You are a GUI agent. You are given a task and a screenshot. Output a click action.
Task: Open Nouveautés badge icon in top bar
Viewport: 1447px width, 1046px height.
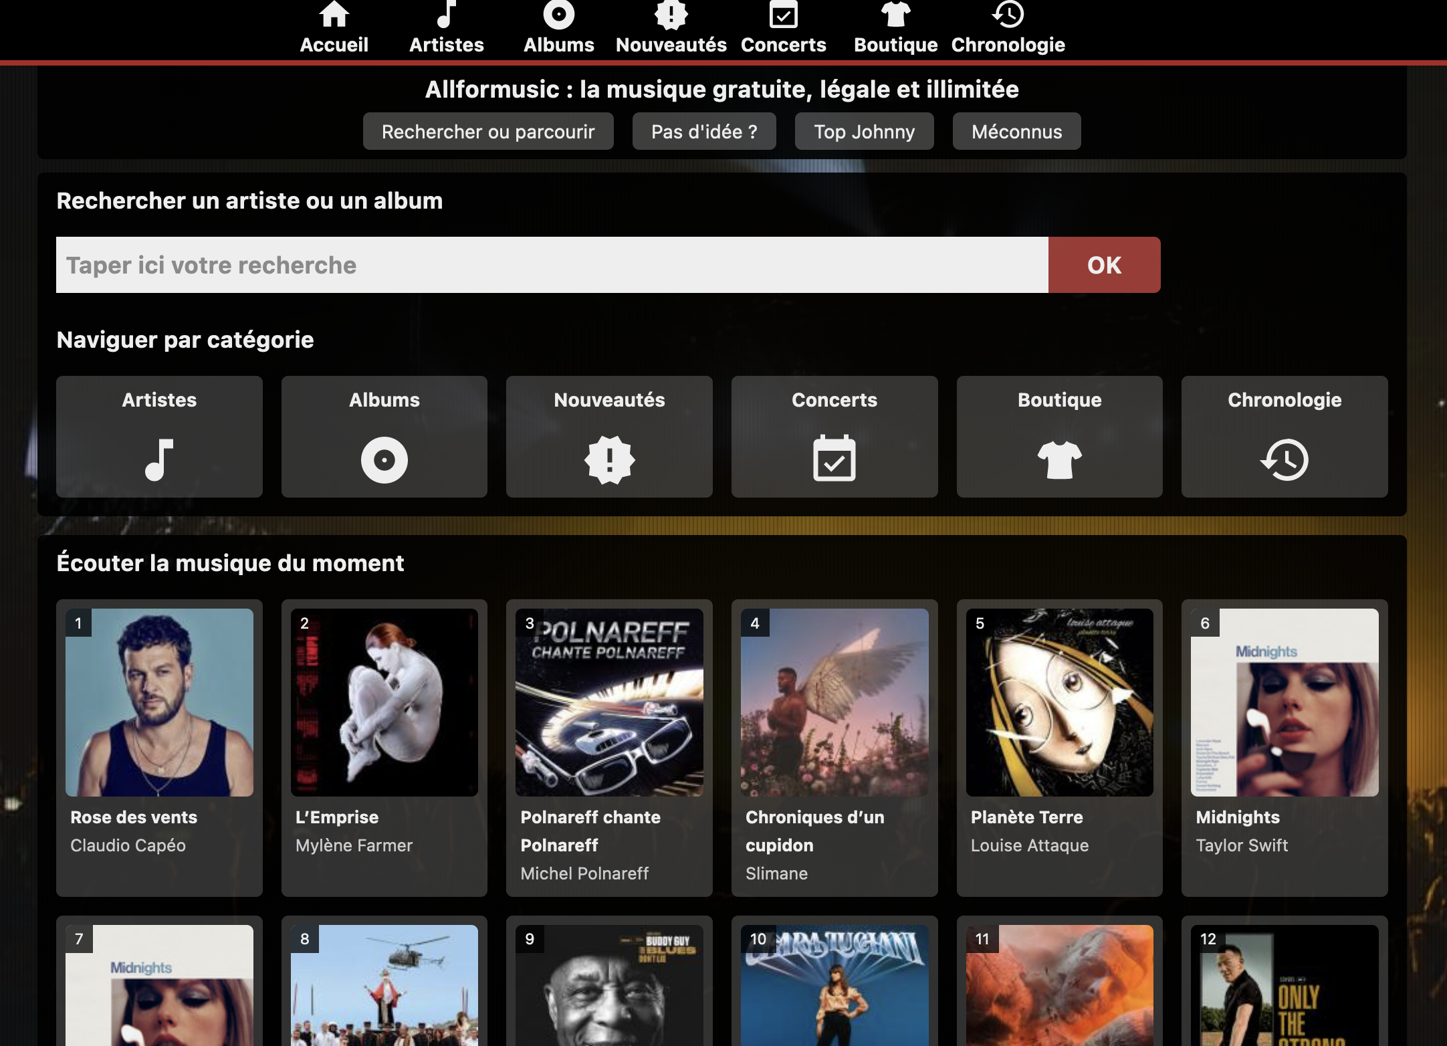click(671, 15)
